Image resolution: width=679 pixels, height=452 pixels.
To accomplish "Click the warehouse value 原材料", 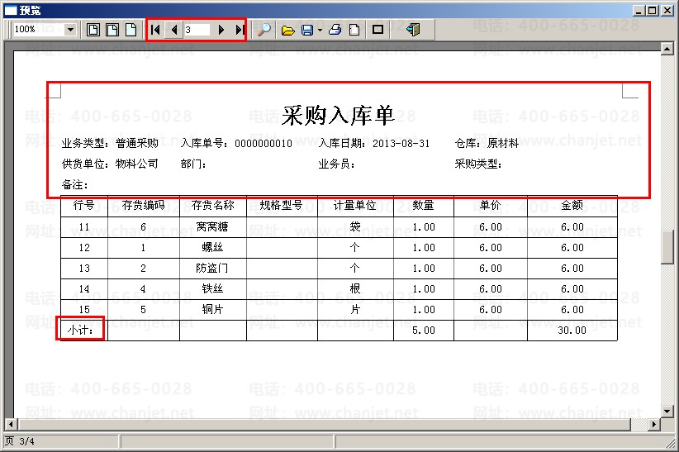I will click(x=503, y=144).
